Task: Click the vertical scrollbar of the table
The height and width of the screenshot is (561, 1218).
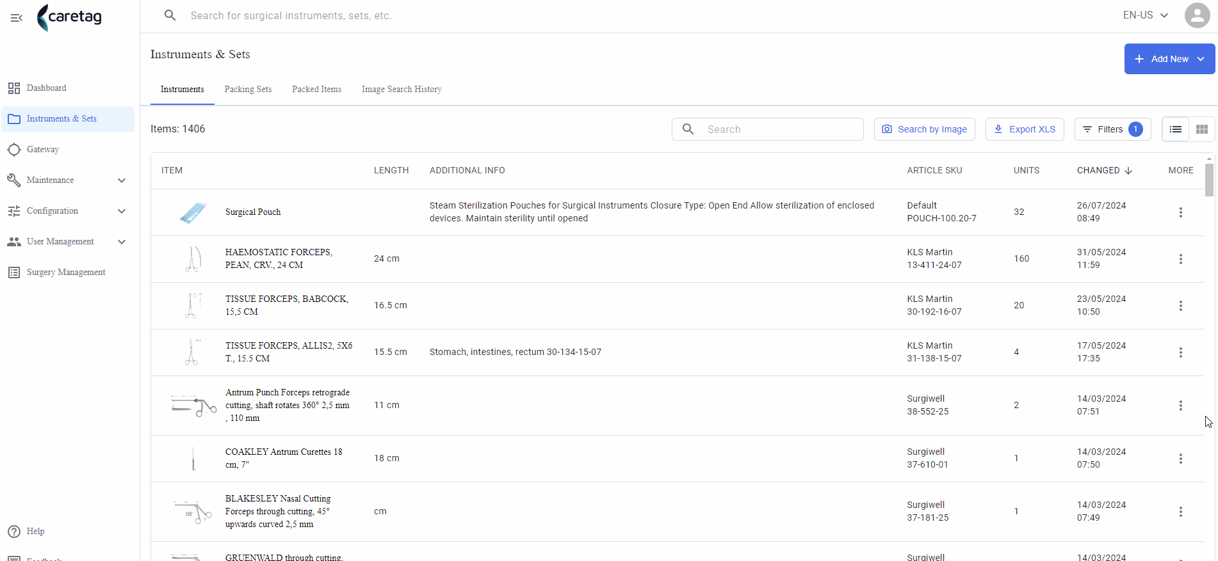Action: (1209, 180)
